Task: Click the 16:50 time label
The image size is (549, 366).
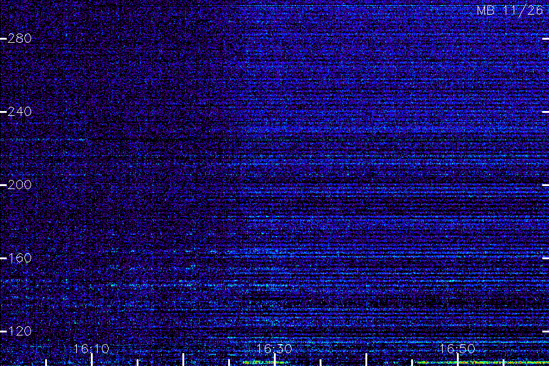Action: click(457, 348)
